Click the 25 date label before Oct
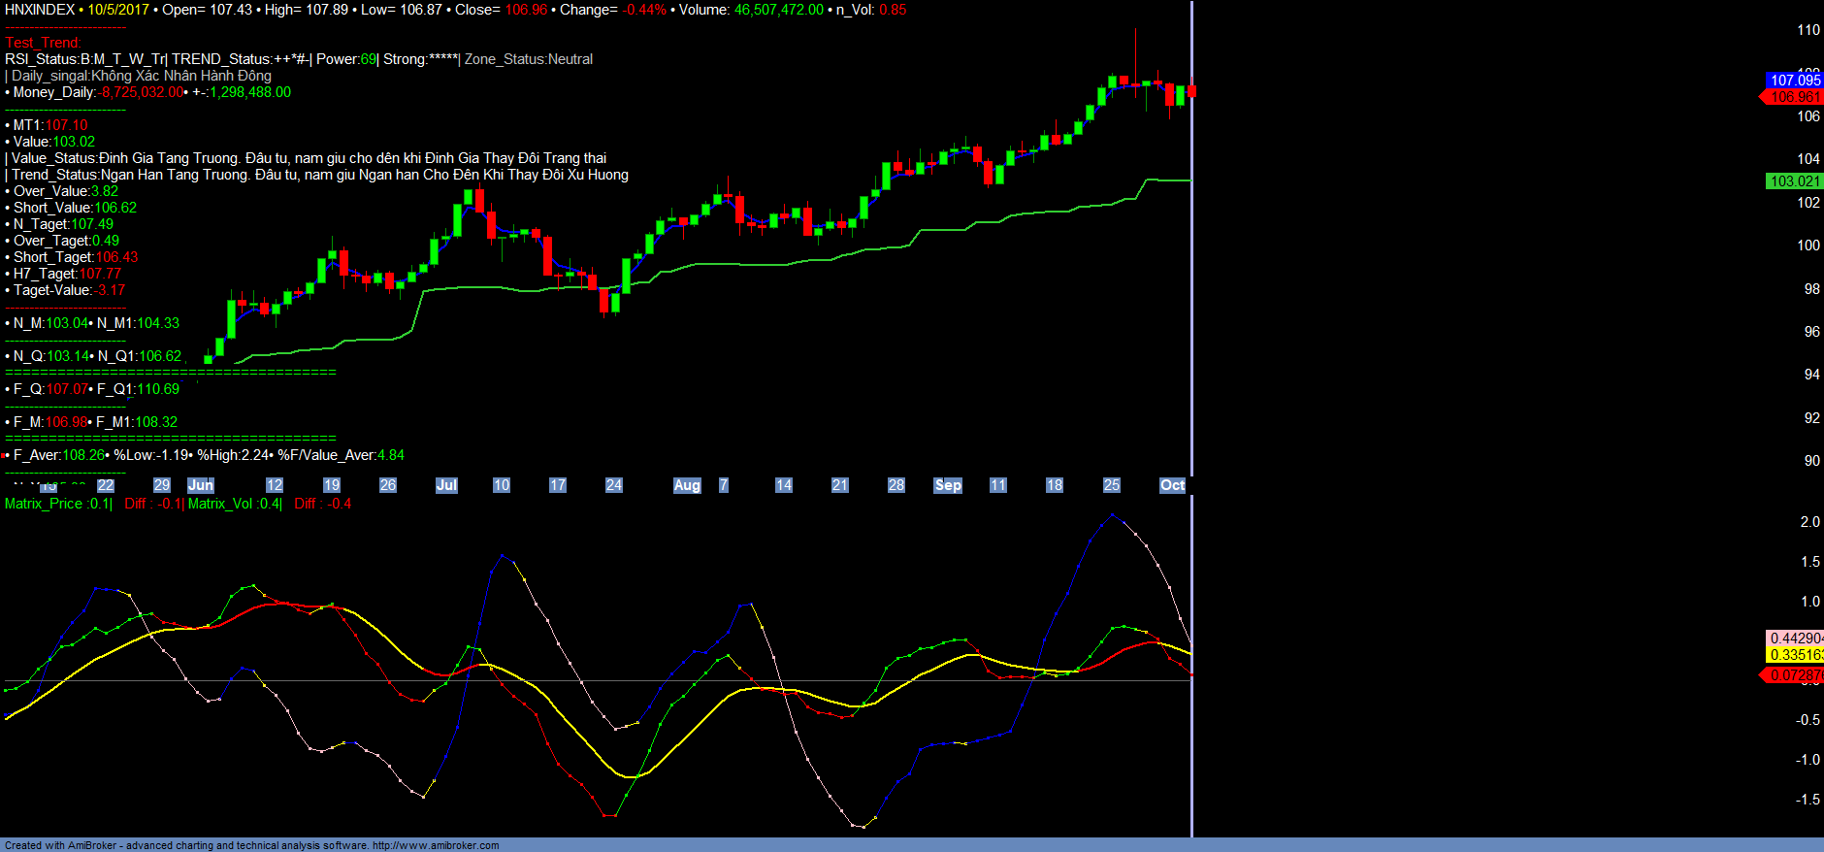This screenshot has height=852, width=1824. pyautogui.click(x=1111, y=485)
